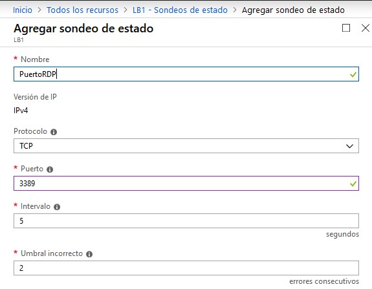Image resolution: width=372 pixels, height=289 pixels.
Task: Click the breadcrumb separator after Inicio
Action: (39, 10)
